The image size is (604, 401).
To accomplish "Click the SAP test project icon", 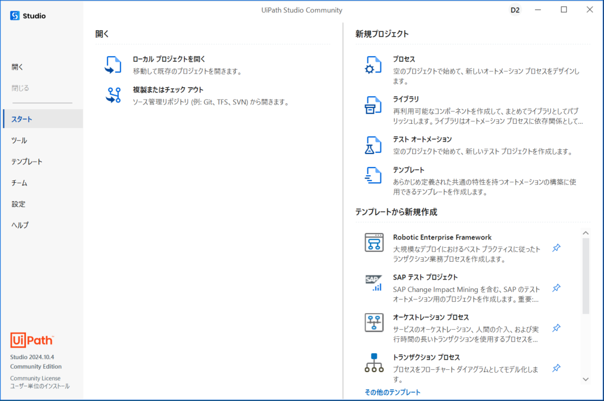I will click(x=373, y=282).
